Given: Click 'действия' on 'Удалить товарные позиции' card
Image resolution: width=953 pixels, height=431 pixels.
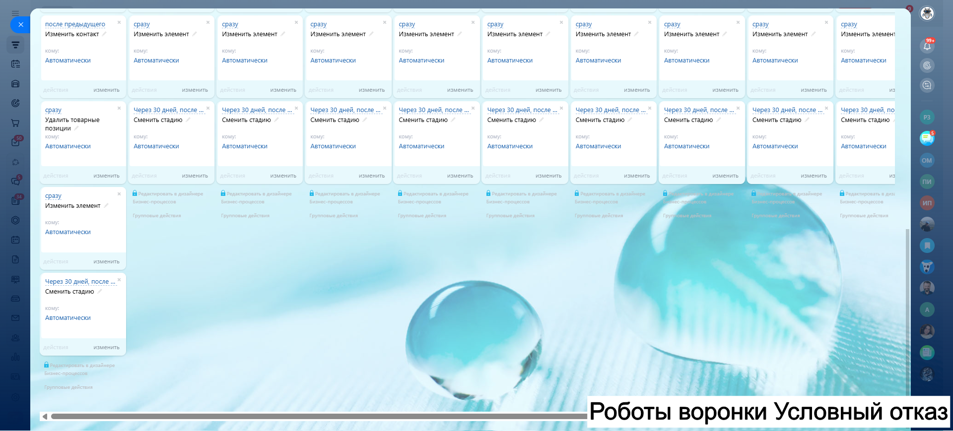Looking at the screenshot, I should [56, 176].
